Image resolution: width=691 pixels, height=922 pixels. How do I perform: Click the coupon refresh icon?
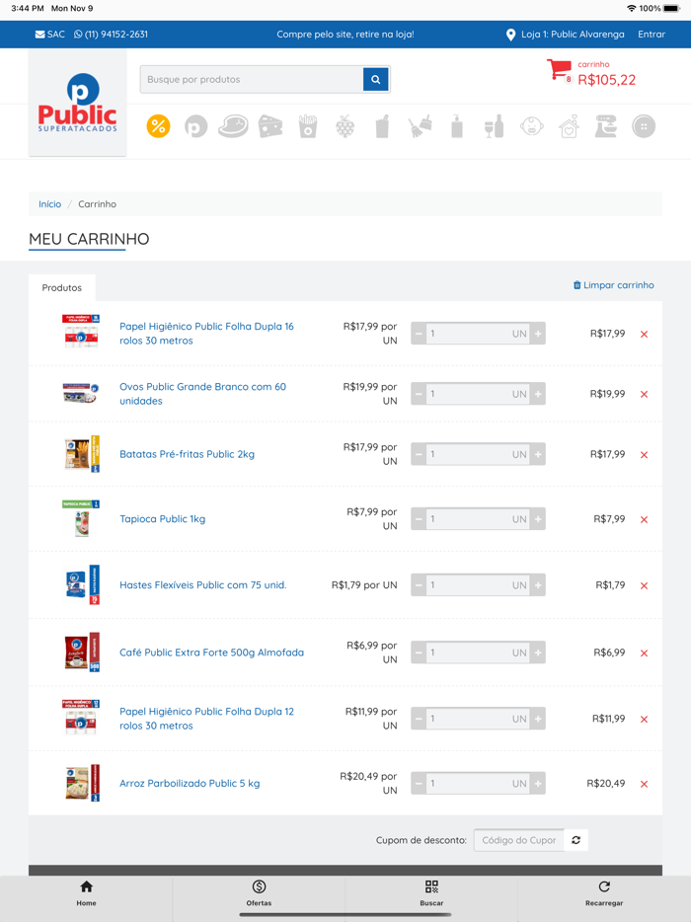pos(576,840)
